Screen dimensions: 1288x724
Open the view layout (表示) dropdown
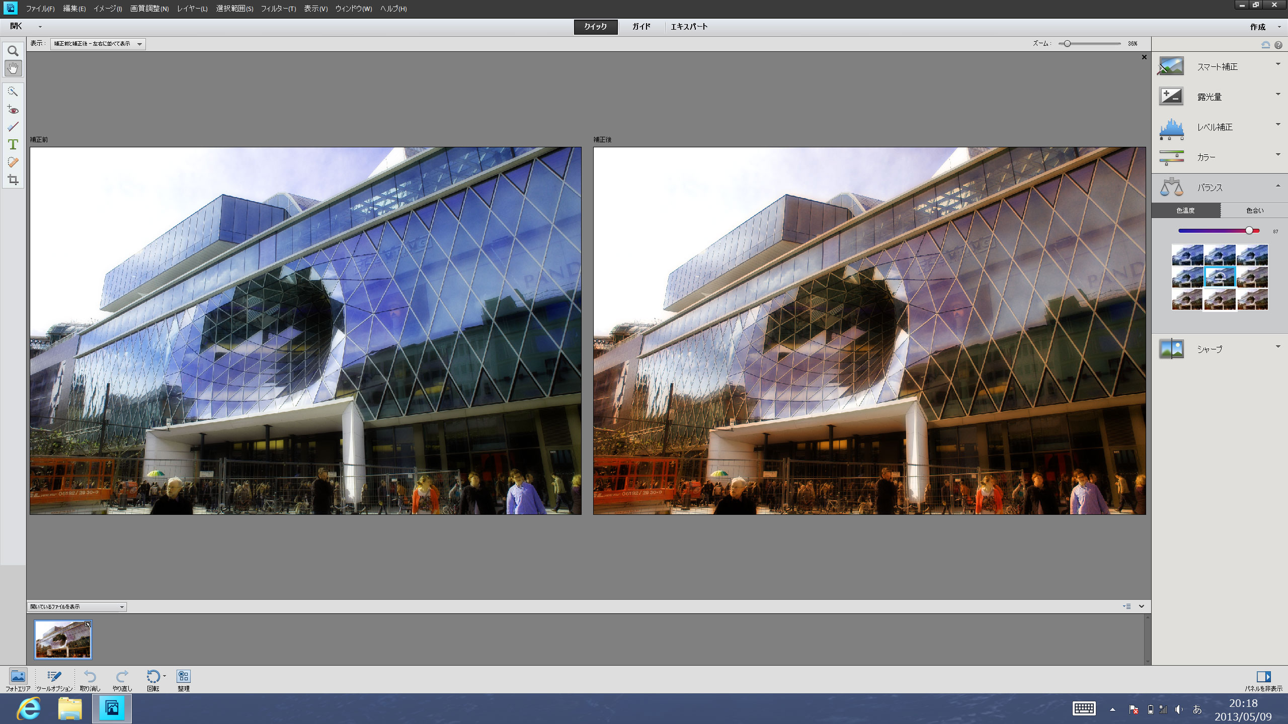[x=98, y=44]
